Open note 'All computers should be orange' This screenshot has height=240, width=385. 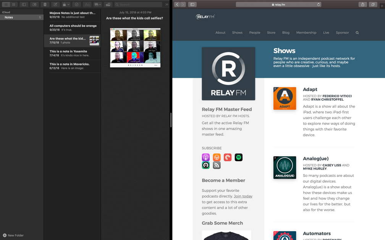[x=72, y=28]
